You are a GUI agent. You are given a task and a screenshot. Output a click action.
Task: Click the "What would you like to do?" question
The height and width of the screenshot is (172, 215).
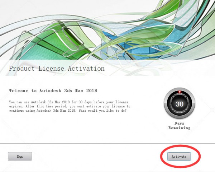pyautogui.click(x=102, y=111)
